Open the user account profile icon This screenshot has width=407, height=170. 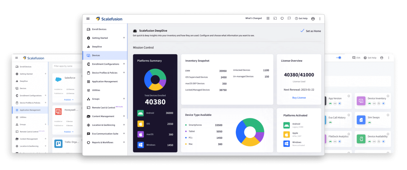tap(313, 18)
